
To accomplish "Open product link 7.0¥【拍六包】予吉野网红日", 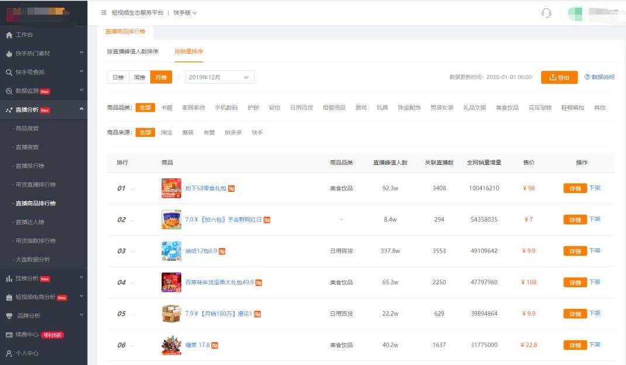I will [x=223, y=219].
